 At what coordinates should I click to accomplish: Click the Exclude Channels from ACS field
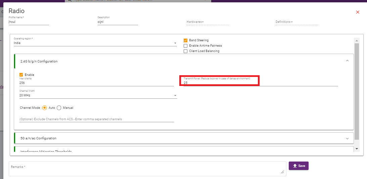[96, 119]
